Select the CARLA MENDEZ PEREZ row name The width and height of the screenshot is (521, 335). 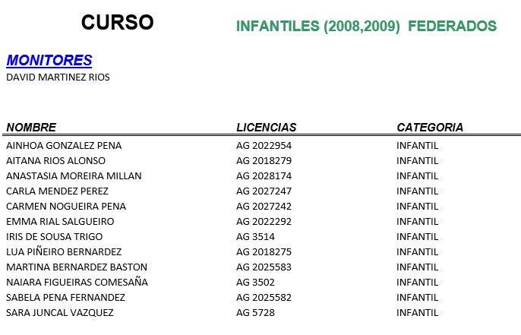point(57,191)
